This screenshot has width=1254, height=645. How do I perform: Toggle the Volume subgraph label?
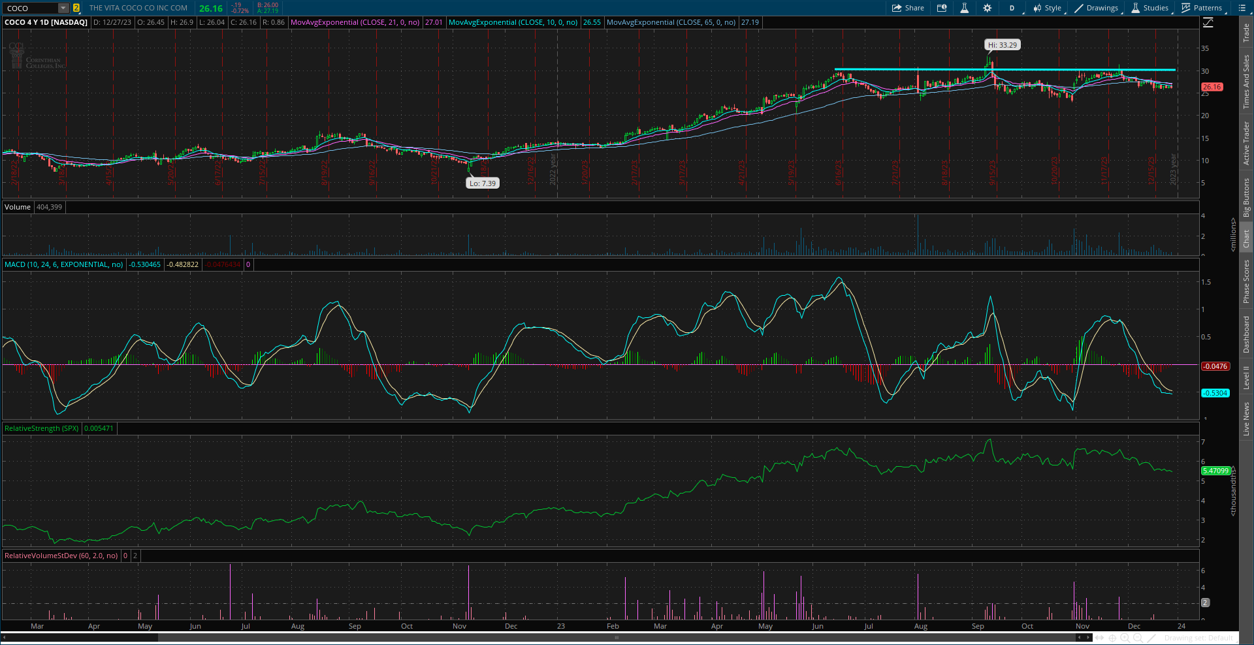click(x=16, y=206)
